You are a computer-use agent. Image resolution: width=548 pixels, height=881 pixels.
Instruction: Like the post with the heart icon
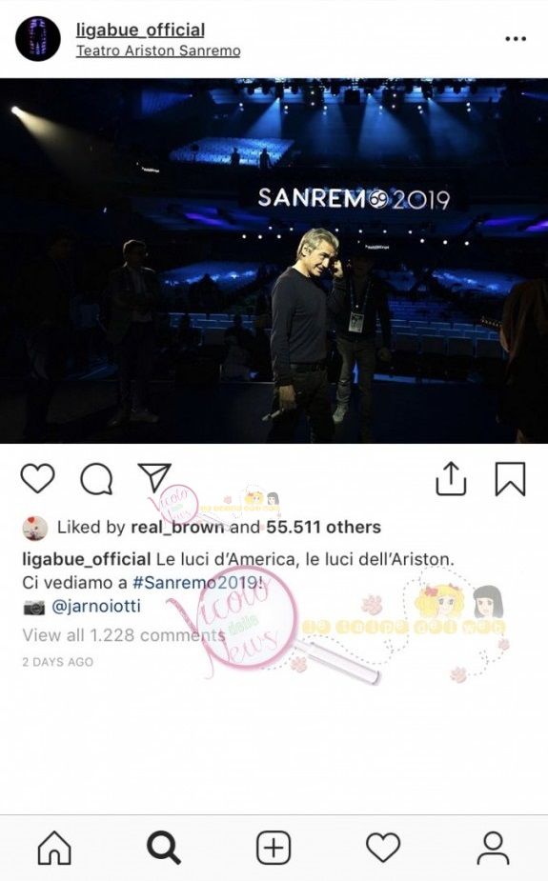tap(38, 479)
